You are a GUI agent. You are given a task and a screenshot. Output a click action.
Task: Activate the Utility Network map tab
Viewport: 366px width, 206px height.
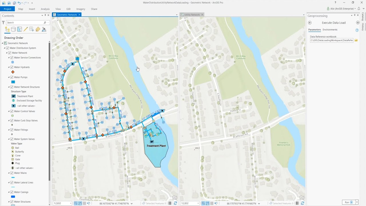click(x=192, y=15)
